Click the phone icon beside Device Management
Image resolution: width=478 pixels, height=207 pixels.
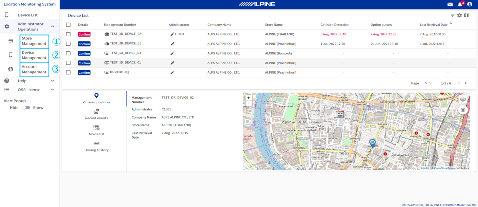pyautogui.click(x=10, y=55)
